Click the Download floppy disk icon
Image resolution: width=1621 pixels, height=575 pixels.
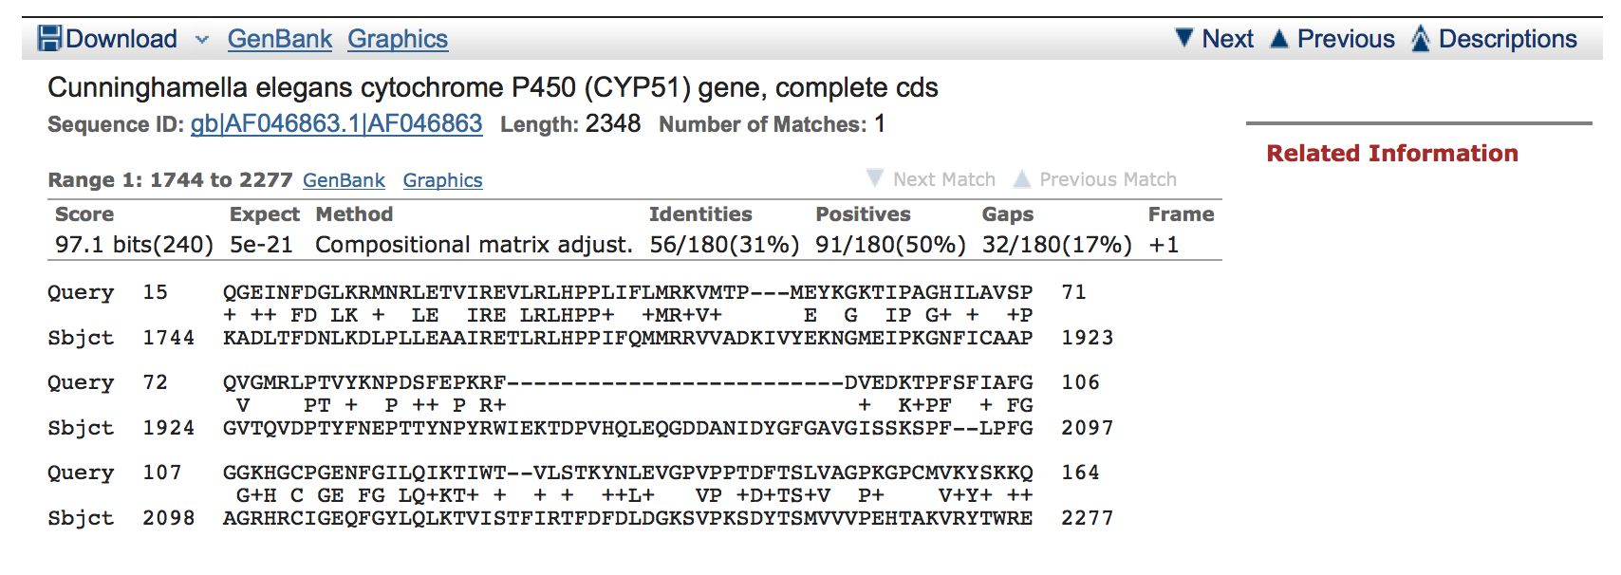tap(49, 39)
